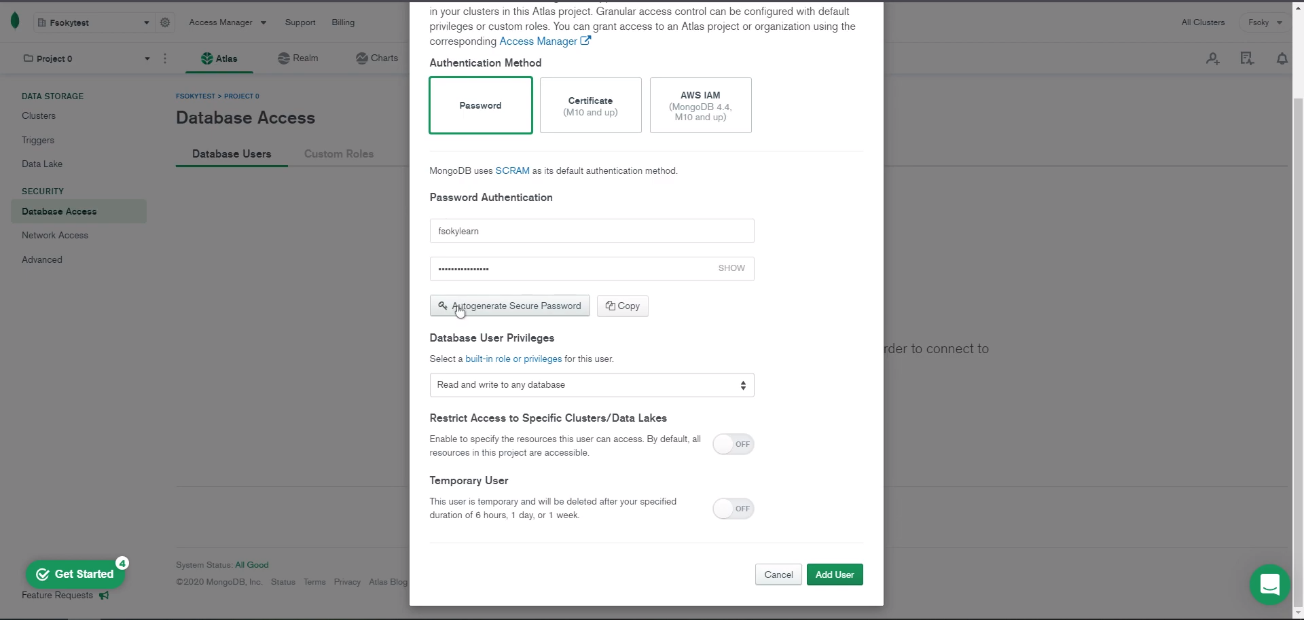Open Advanced in the sidebar
1304x620 pixels.
pyautogui.click(x=42, y=259)
